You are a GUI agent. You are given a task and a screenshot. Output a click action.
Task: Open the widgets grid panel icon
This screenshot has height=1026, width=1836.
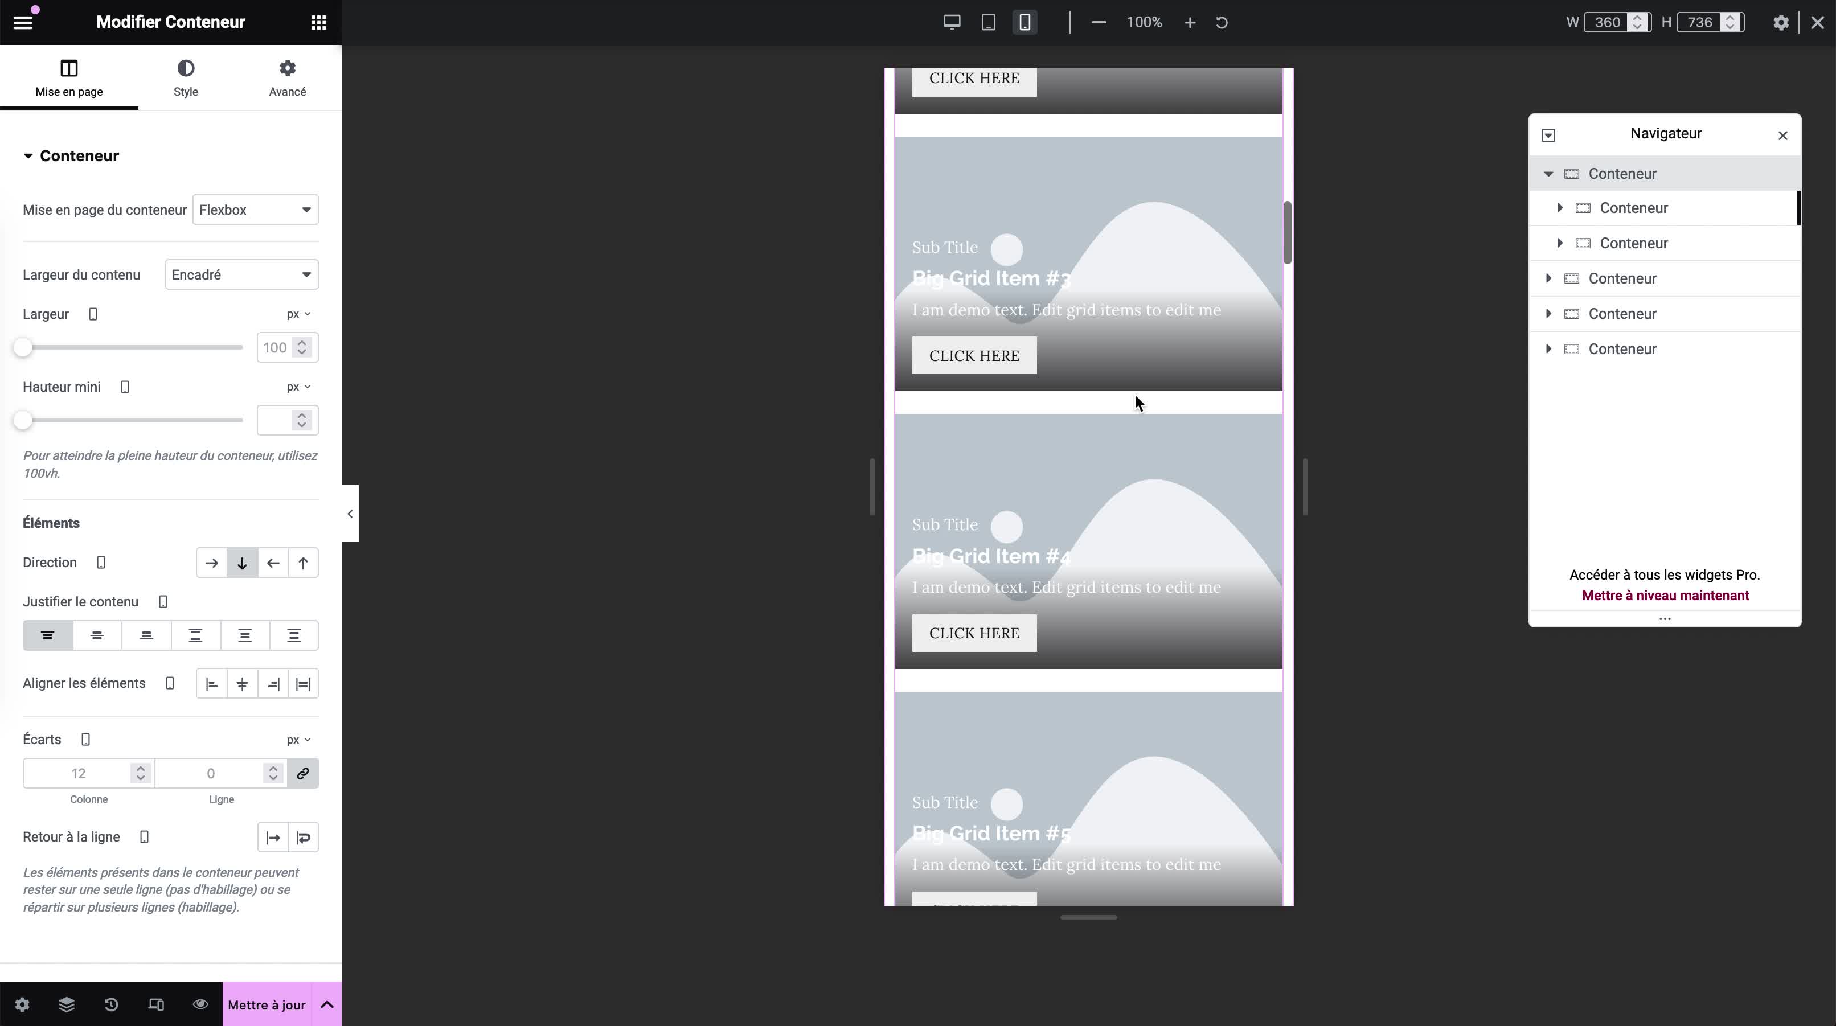coord(318,22)
